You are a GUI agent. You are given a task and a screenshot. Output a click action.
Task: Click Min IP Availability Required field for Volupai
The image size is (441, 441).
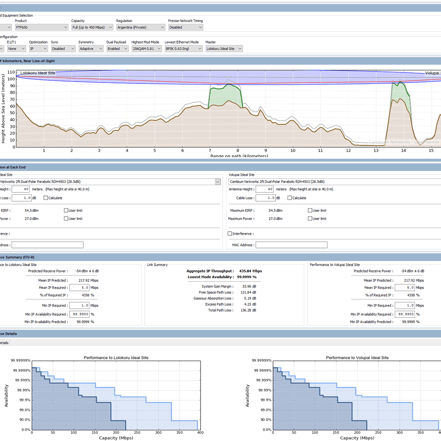[x=405, y=314]
